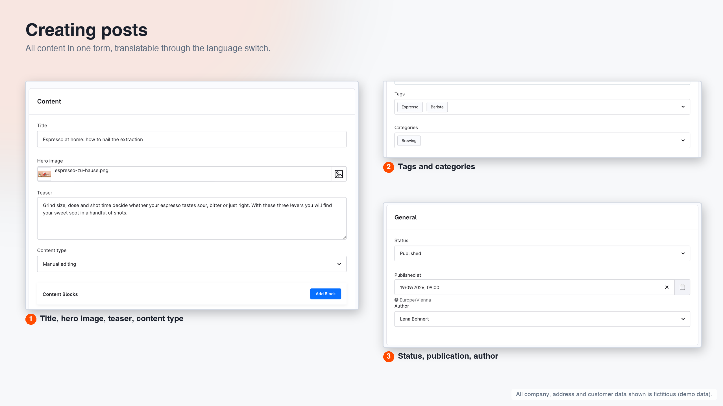The image size is (723, 406).
Task: Click the Europe/Vienna timezone text
Action: click(x=415, y=300)
